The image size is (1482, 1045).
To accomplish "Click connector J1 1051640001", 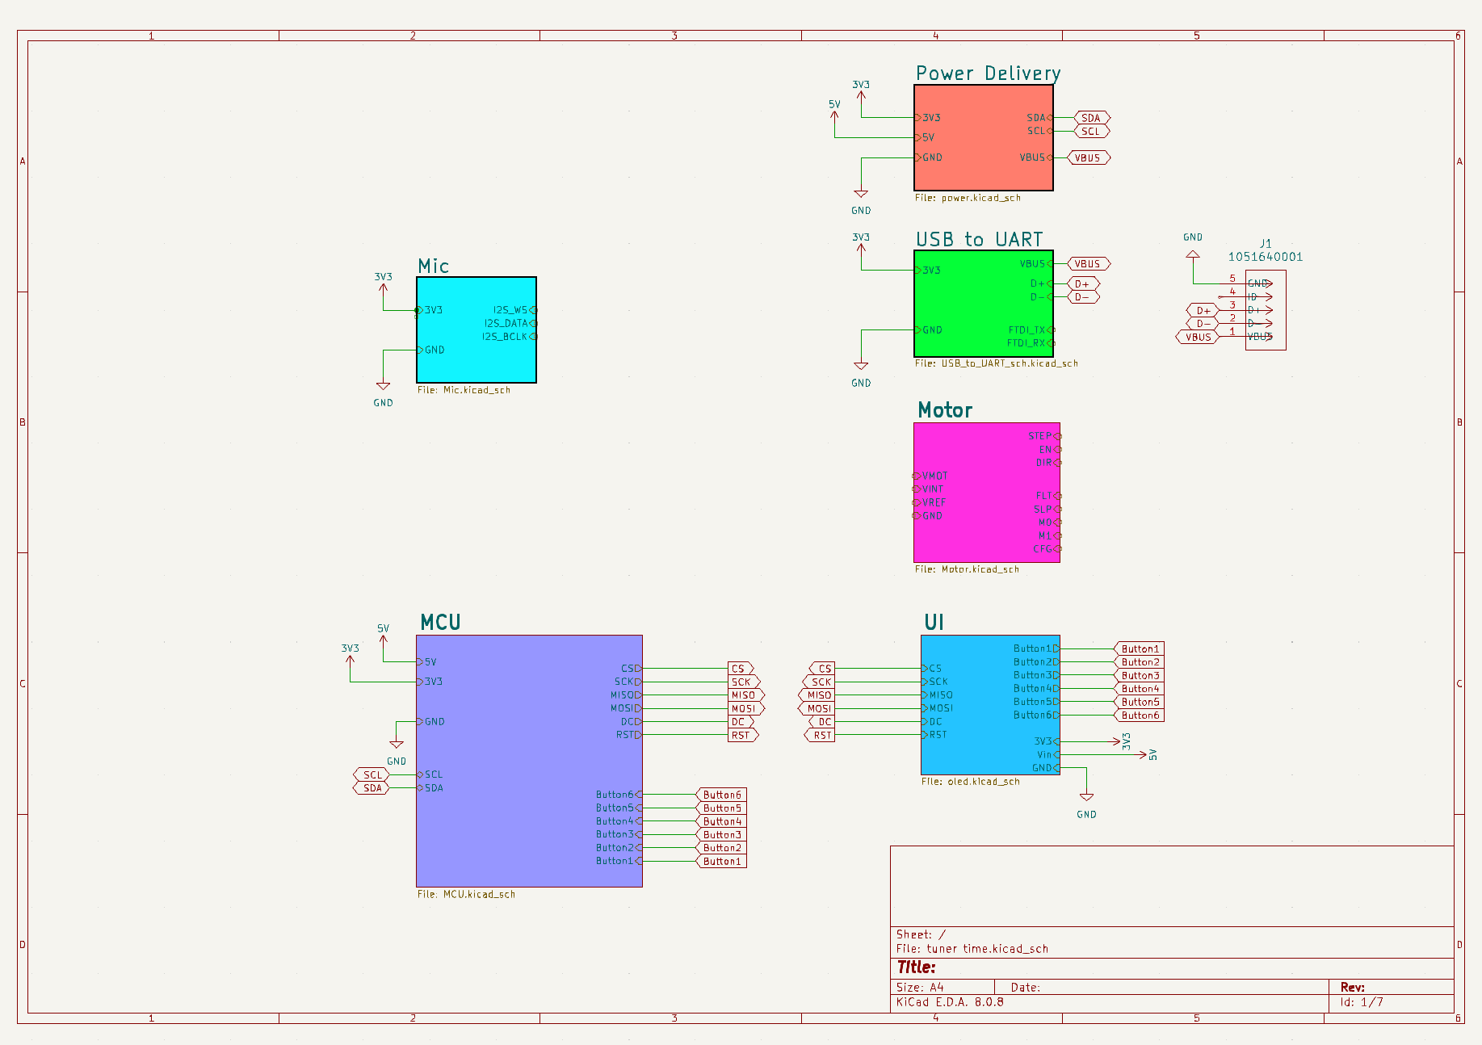I will [x=1265, y=311].
